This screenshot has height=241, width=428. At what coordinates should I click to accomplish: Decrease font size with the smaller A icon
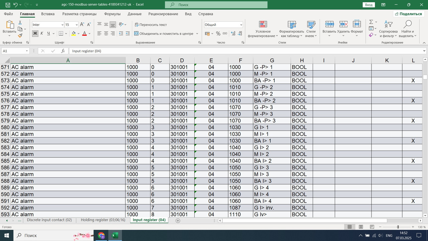point(89,24)
